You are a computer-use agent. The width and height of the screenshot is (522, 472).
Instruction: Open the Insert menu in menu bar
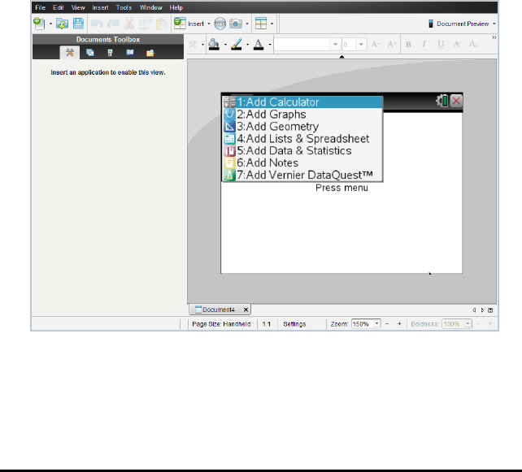pos(100,7)
